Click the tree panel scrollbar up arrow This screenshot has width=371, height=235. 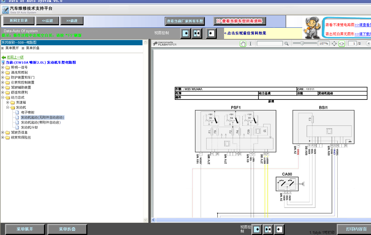tap(145, 42)
